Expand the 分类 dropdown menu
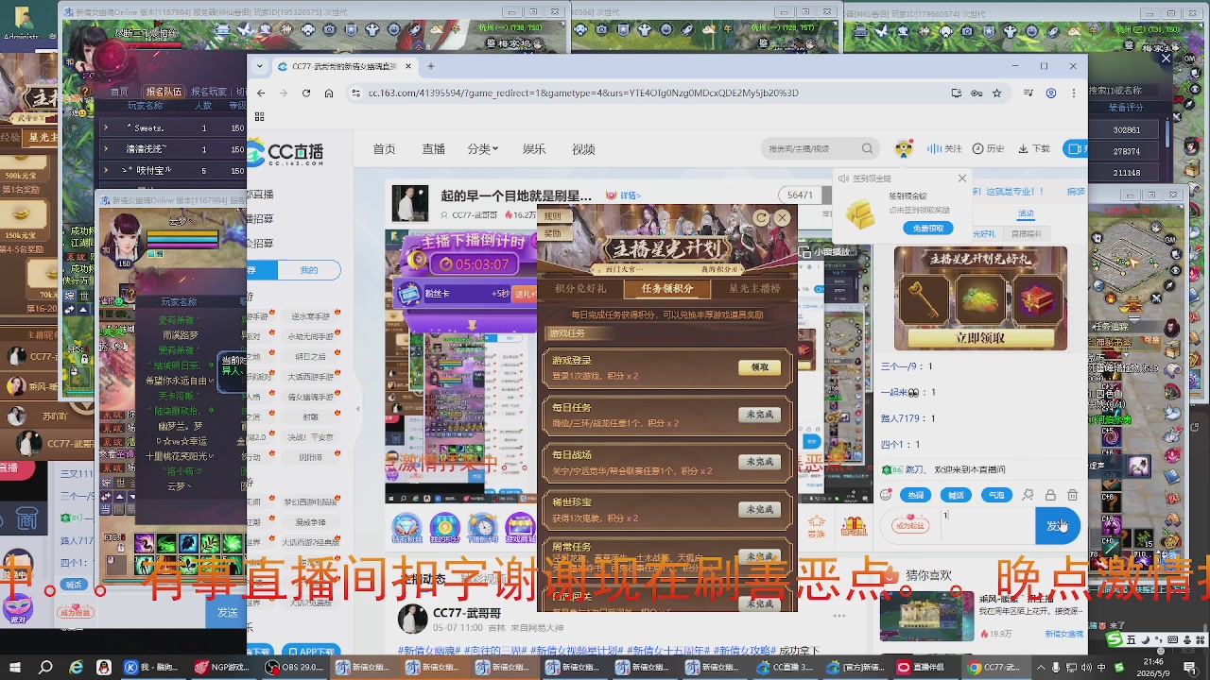1210x680 pixels. 482,148
